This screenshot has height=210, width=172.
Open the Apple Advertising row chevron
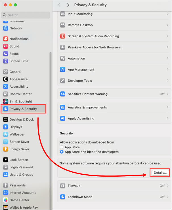(167, 118)
